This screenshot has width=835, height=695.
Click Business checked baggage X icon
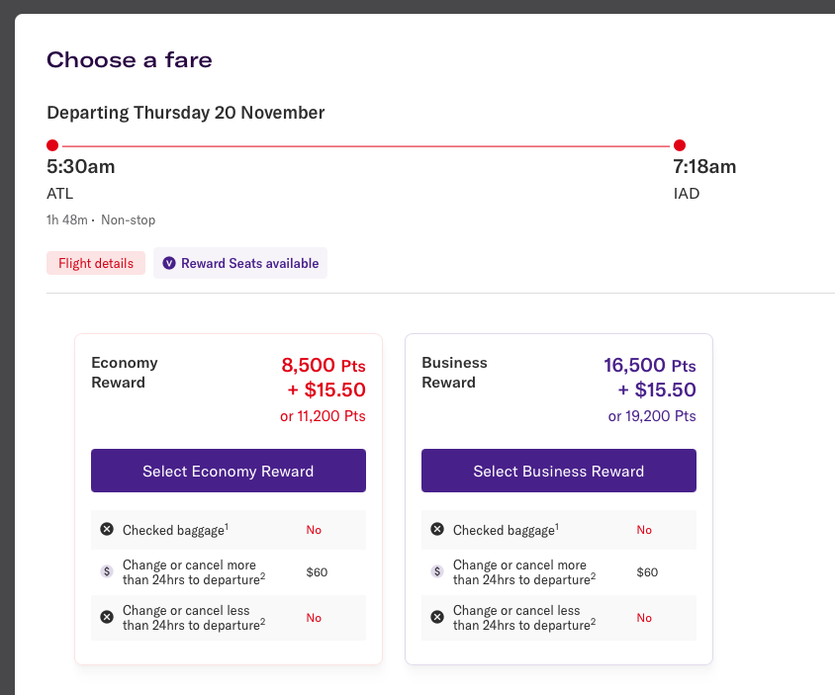(437, 530)
